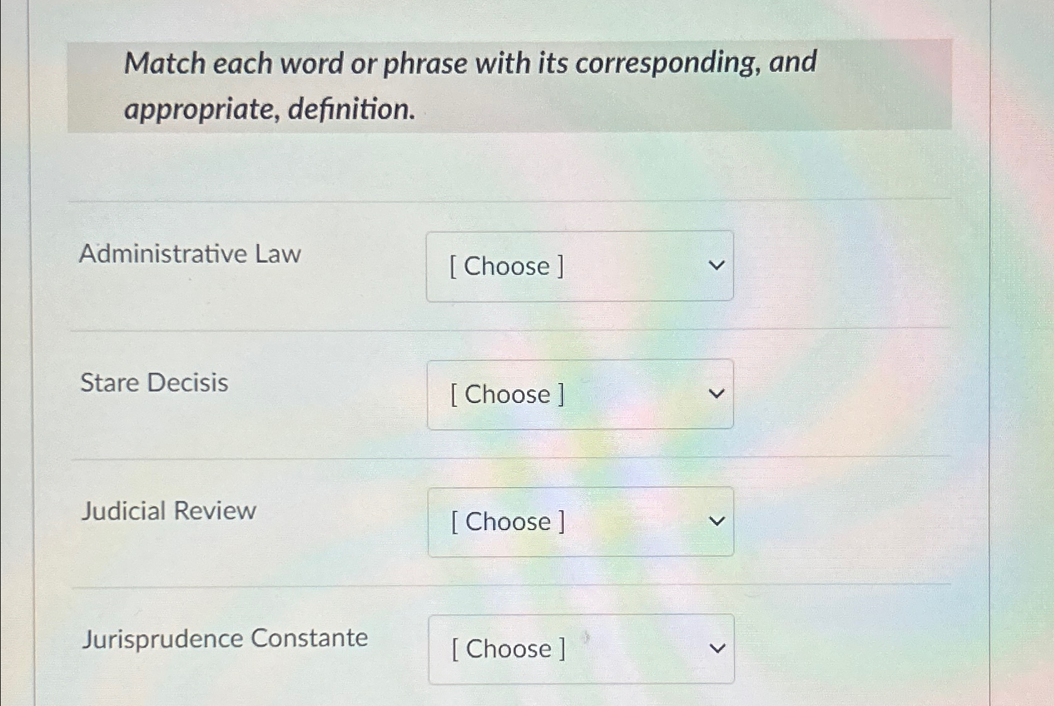The image size is (1054, 706).
Task: Select the [ Choose ] text for Jurisprudence Constante
Action: 506,648
